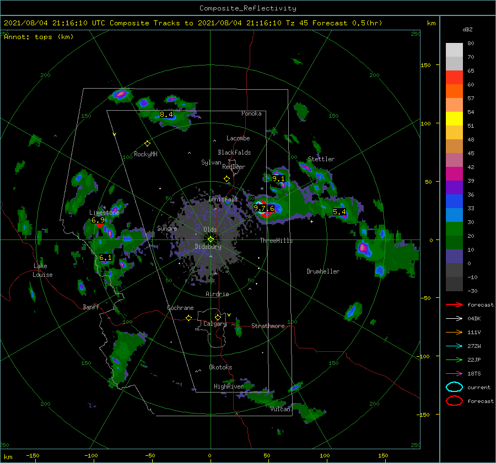Image resolution: width=496 pixels, height=463 pixels.
Task: Select the magenta 39-42 dBZ swatch
Action: tap(454, 174)
